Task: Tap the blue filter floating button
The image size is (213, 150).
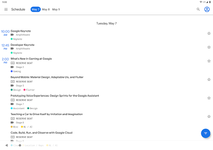Action: tap(206, 133)
